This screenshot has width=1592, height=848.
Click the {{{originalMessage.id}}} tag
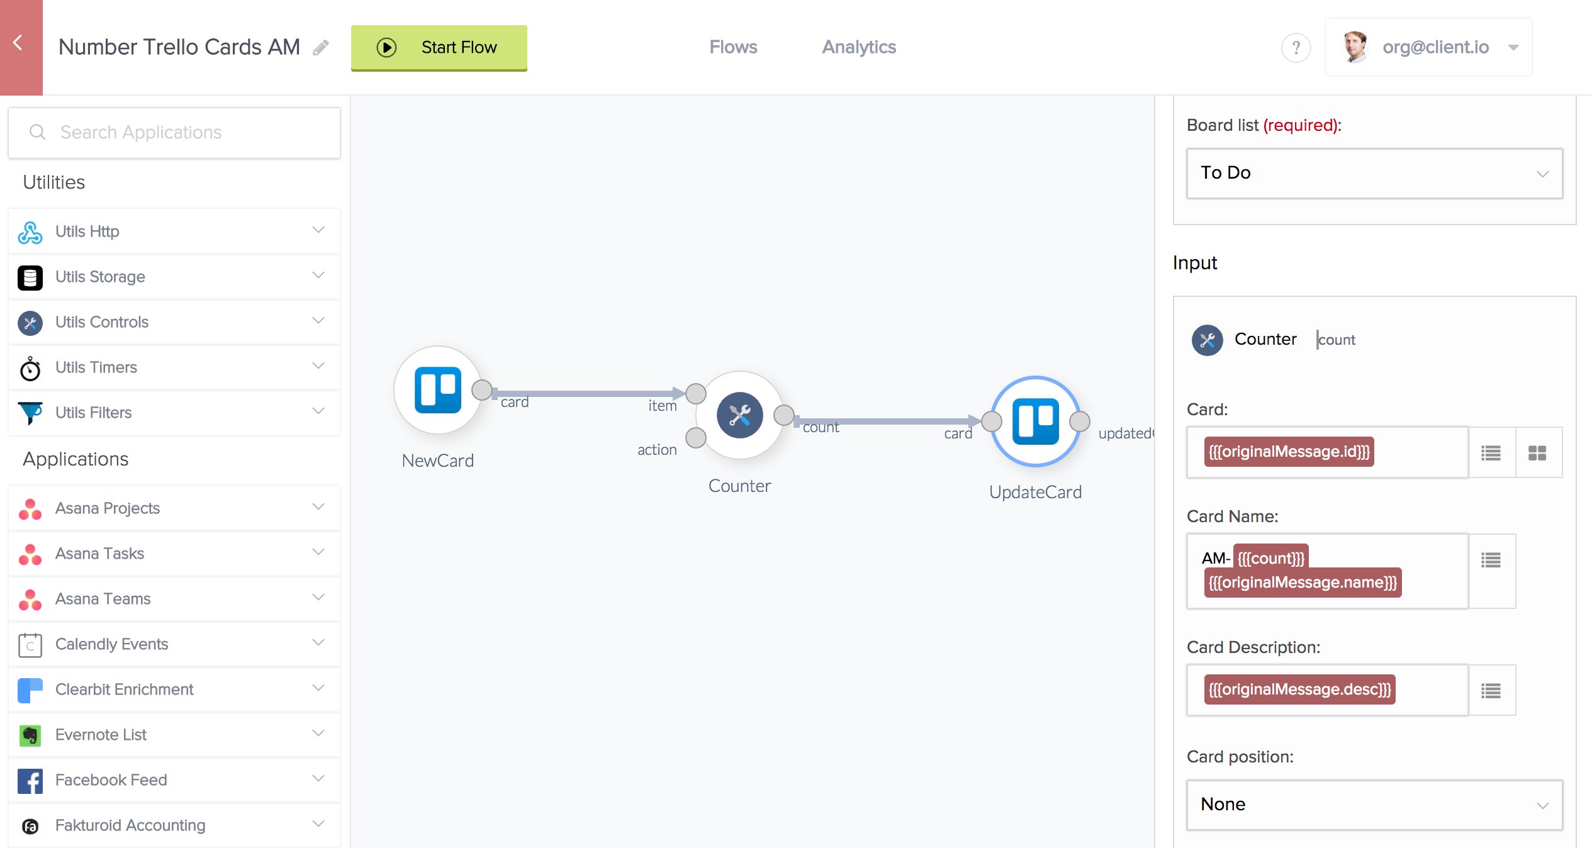pos(1289,452)
